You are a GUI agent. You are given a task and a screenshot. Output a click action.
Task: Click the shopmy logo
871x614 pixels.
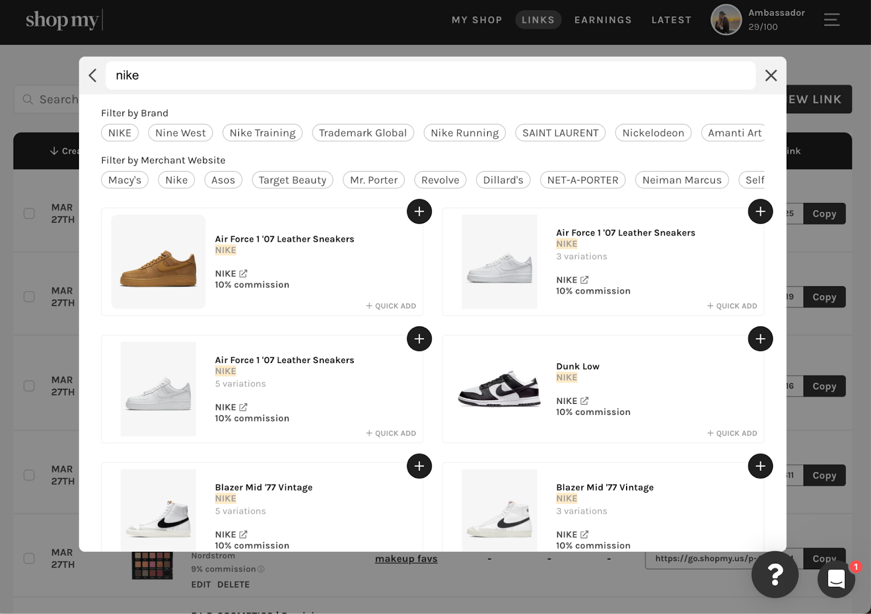[64, 20]
